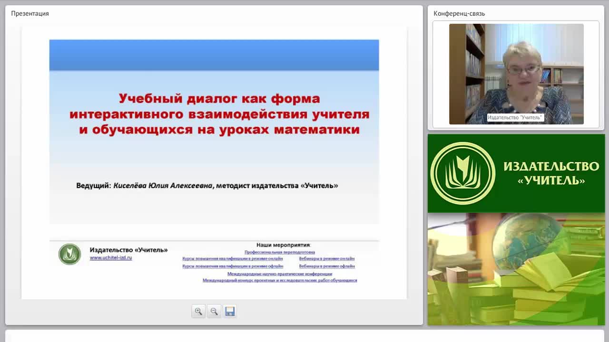The height and width of the screenshot is (342, 609).
Task: Click the Издательство Учитель logo on the slide footer
Action: point(69,254)
